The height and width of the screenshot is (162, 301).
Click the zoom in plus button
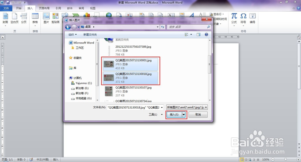point(298,160)
